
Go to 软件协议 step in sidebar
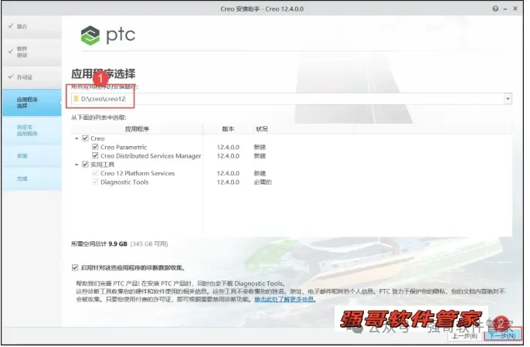(x=32, y=52)
